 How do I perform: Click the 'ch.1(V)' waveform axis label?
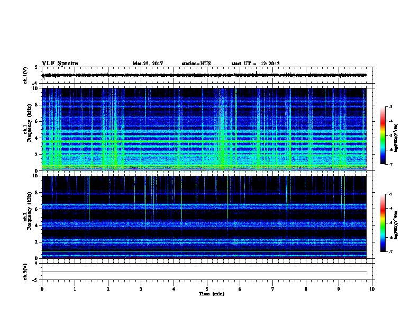click(25, 75)
